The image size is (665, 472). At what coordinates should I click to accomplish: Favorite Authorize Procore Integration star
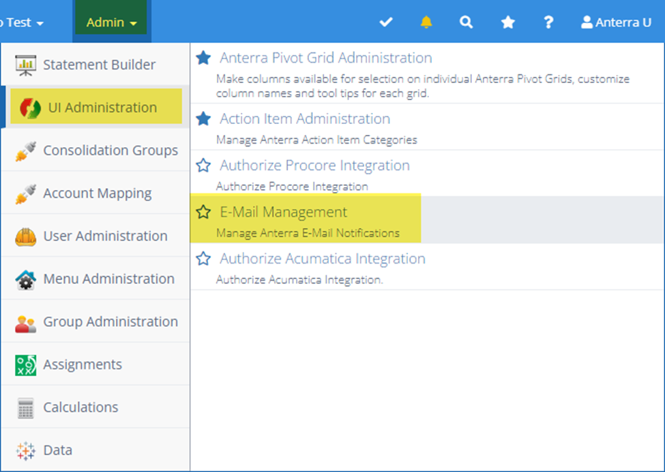[203, 166]
